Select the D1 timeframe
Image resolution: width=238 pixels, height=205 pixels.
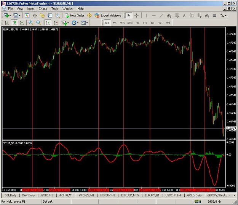pyautogui.click(x=153, y=23)
